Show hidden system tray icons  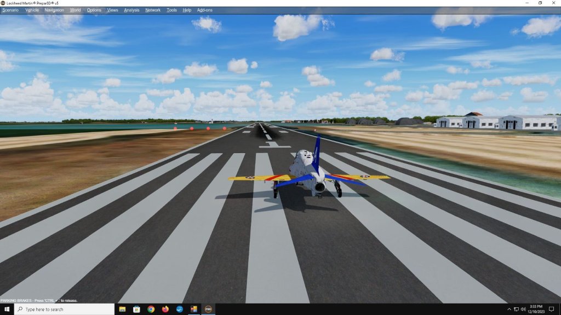[x=510, y=309]
